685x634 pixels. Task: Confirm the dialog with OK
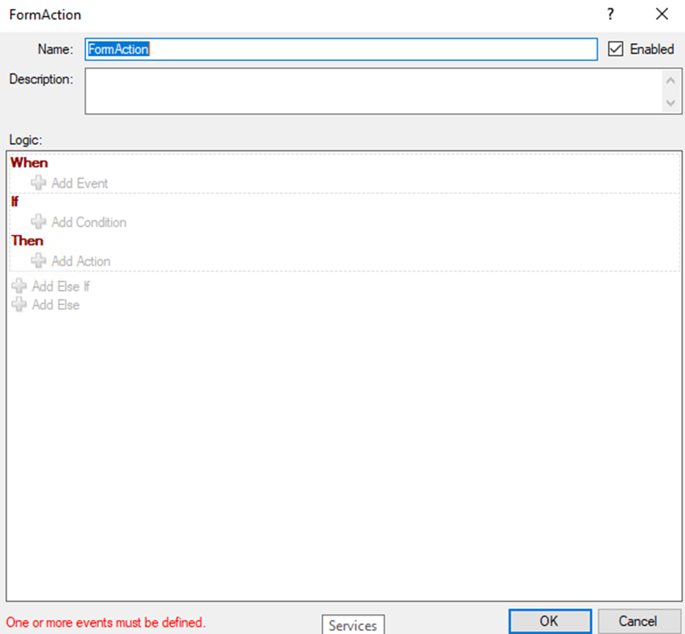point(549,621)
